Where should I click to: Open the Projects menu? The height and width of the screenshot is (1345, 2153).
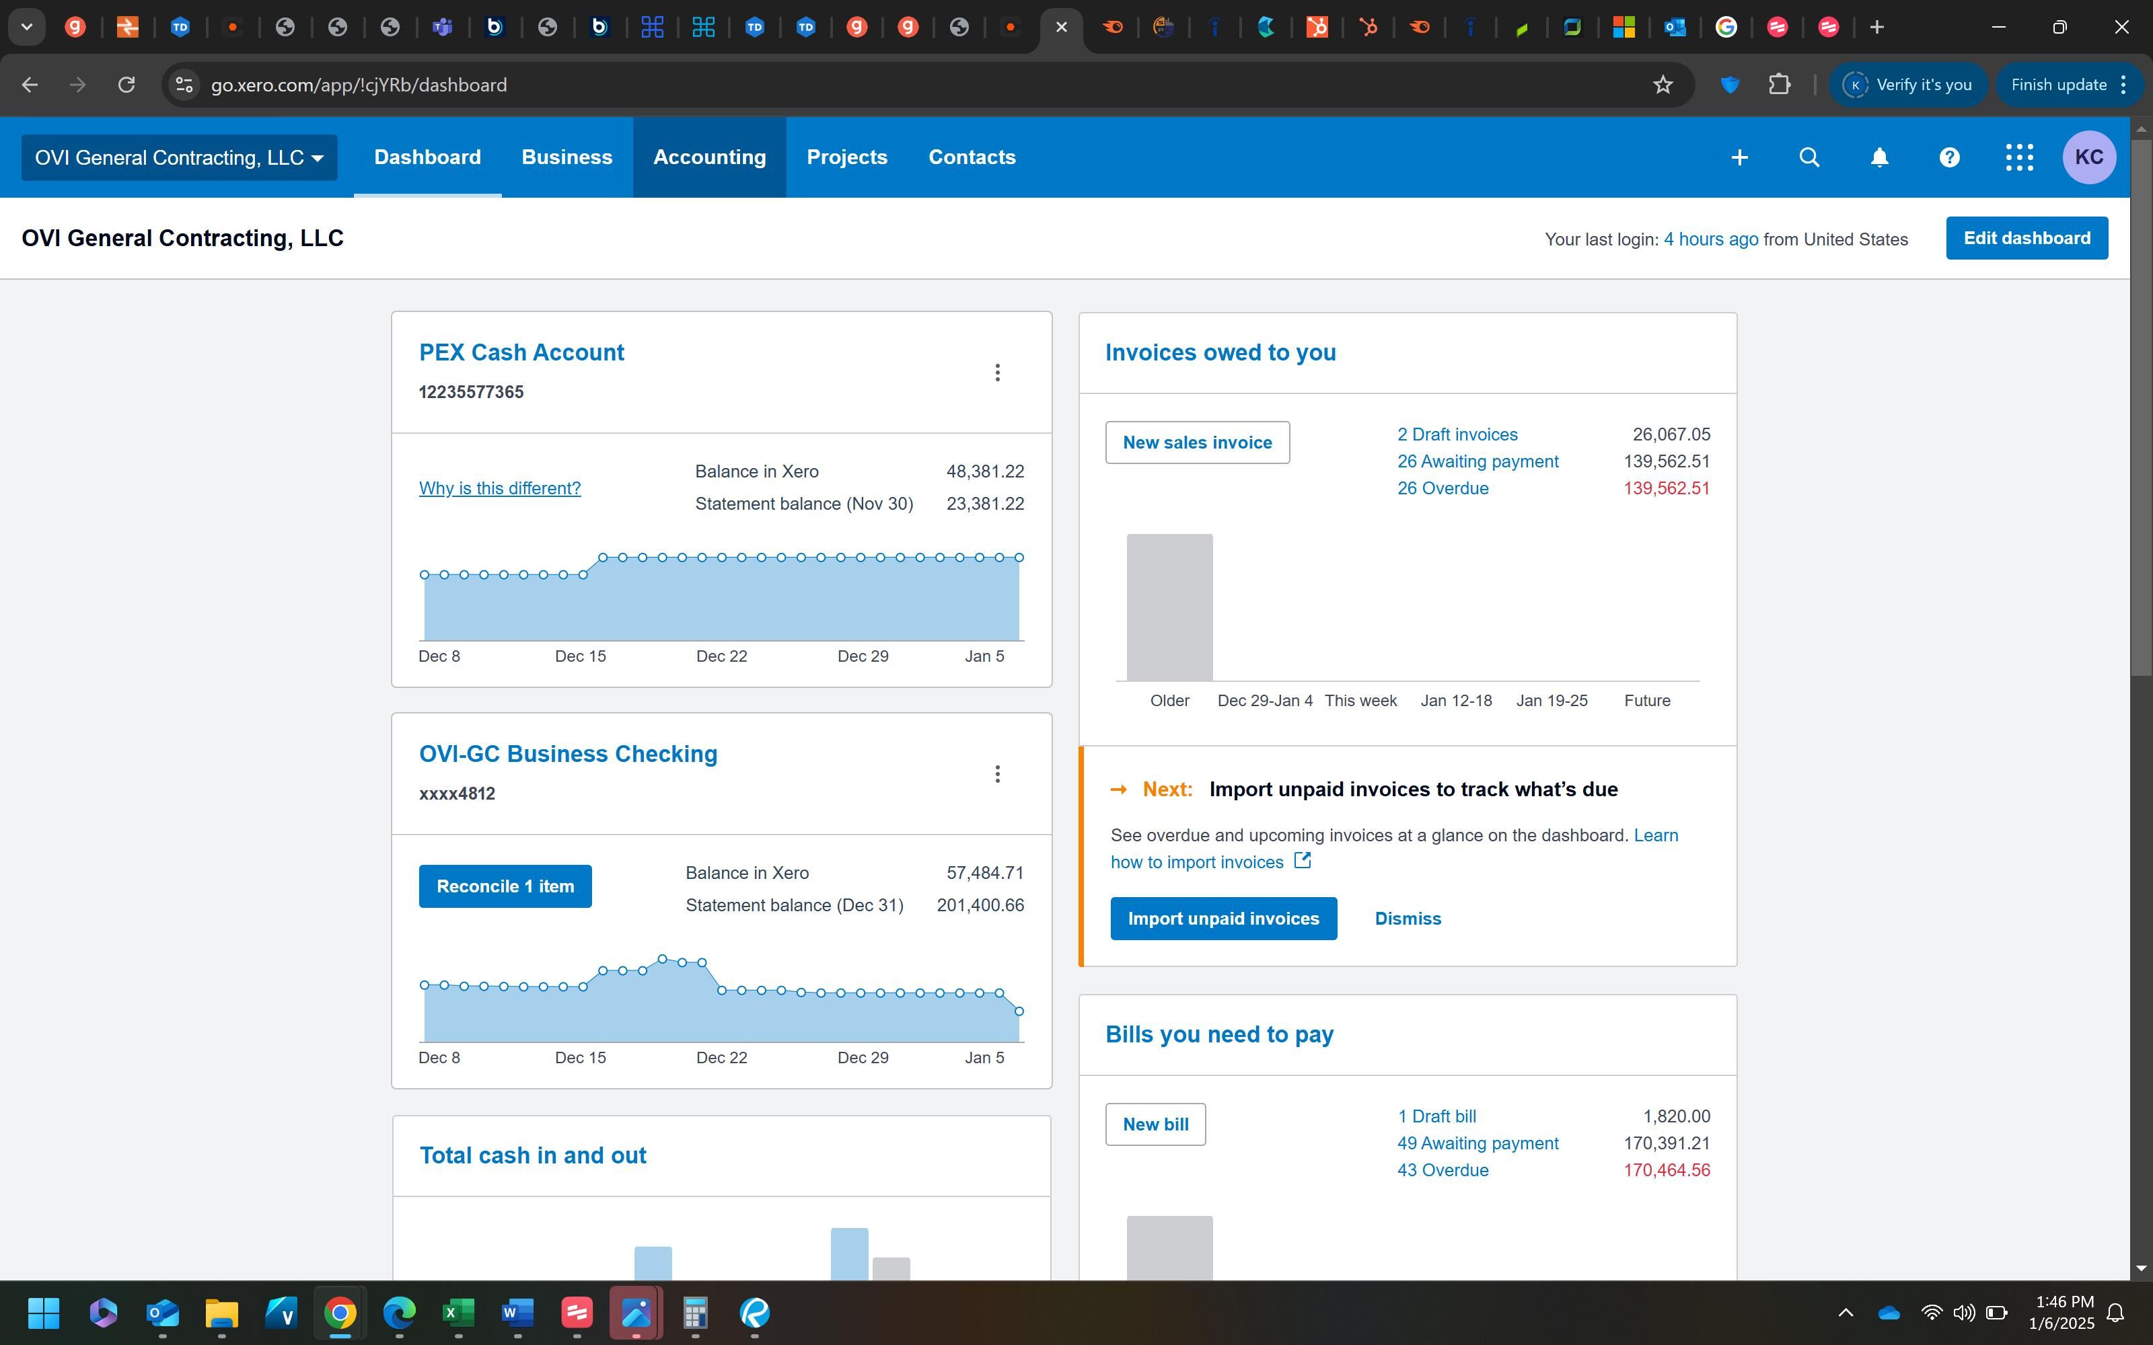[847, 157]
